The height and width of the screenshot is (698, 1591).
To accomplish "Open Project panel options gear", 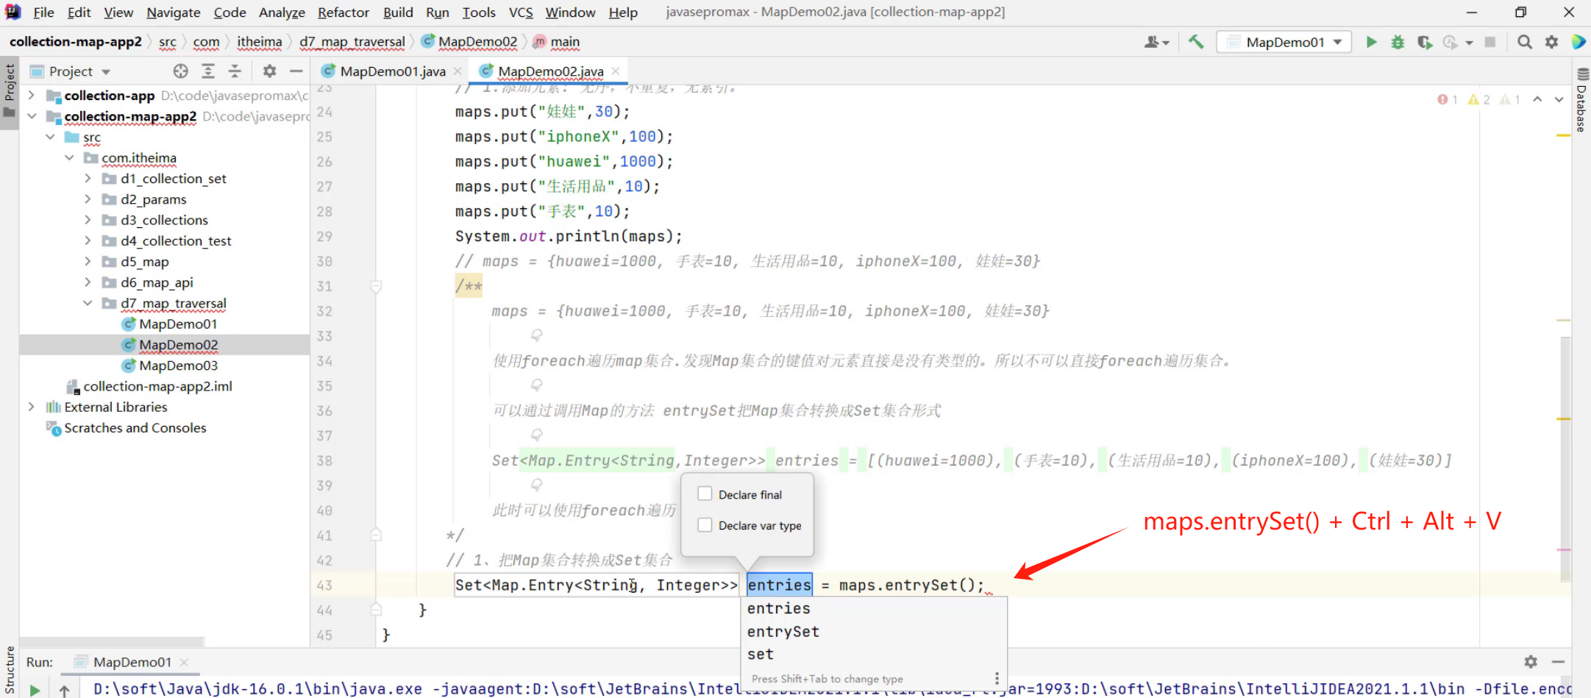I will pyautogui.click(x=269, y=71).
